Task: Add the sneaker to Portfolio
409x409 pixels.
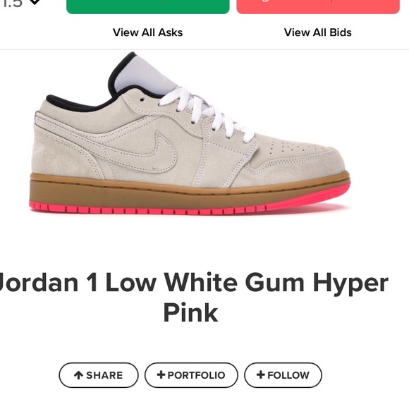Action: [191, 375]
